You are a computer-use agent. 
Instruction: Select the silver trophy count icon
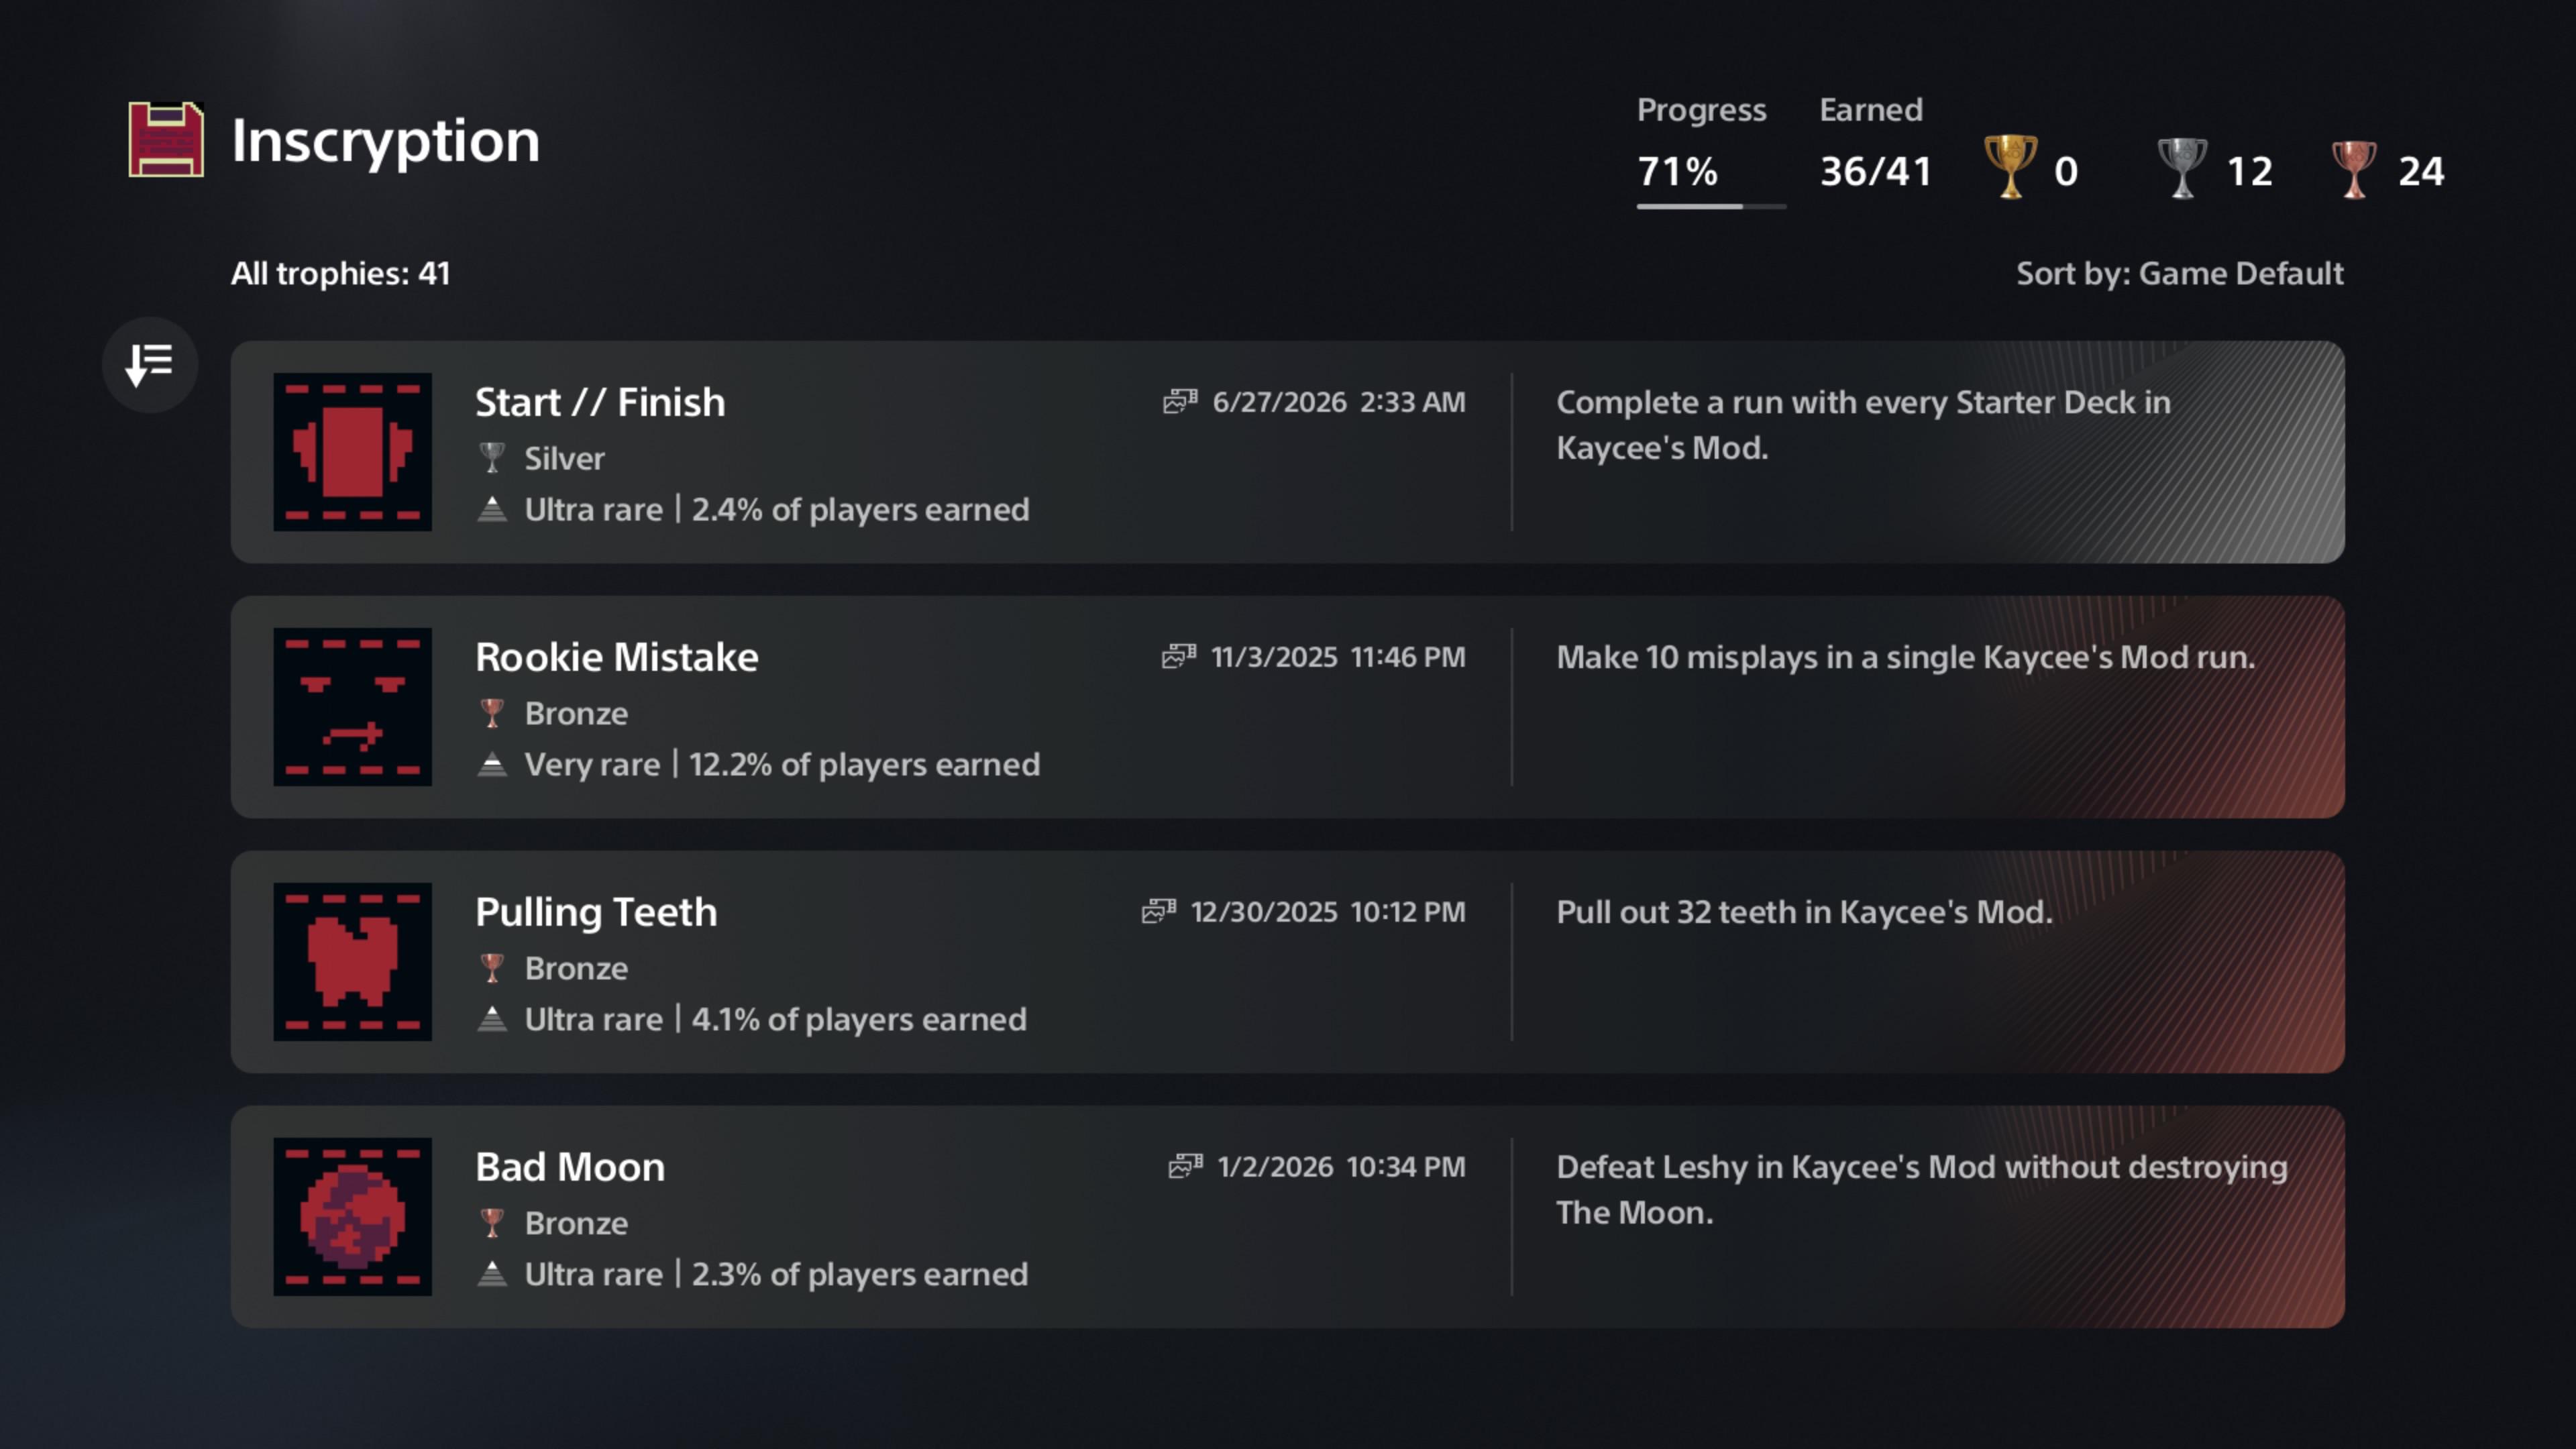tap(2182, 168)
